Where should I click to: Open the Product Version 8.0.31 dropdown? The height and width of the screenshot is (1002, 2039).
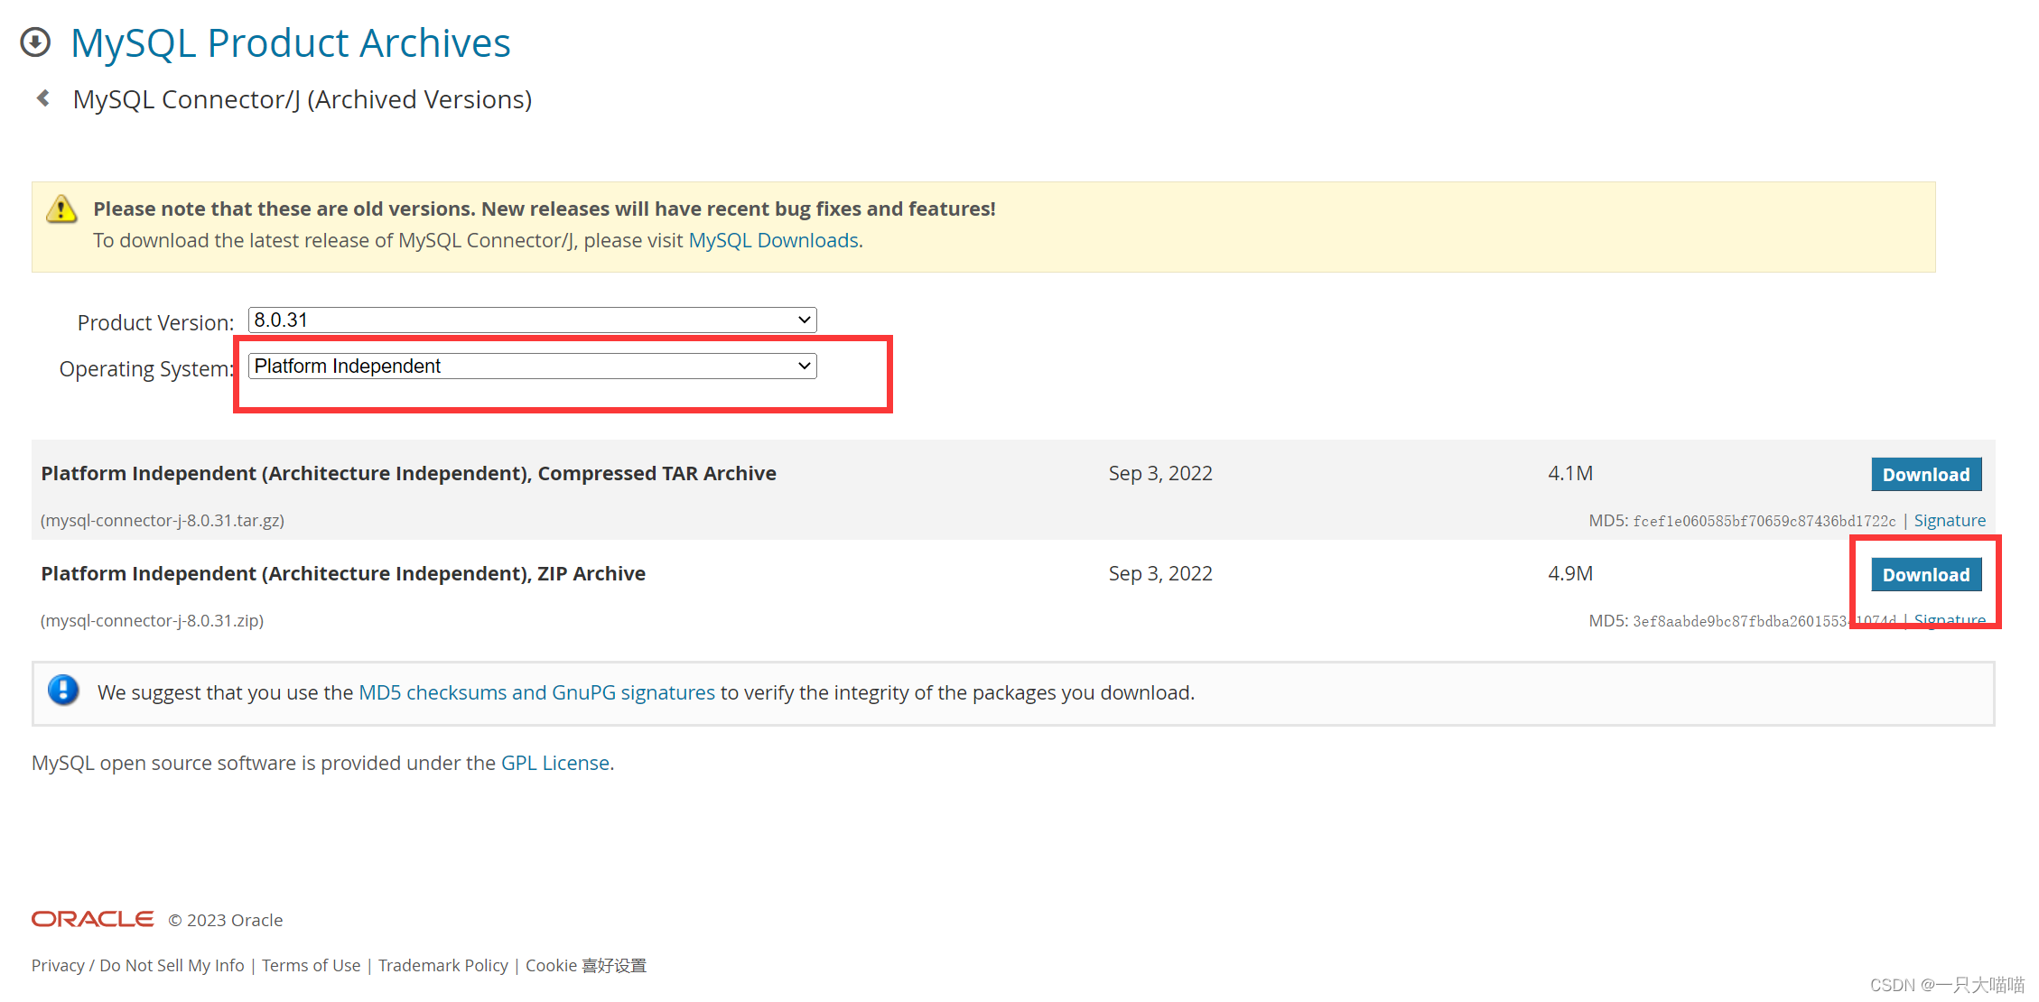(532, 320)
